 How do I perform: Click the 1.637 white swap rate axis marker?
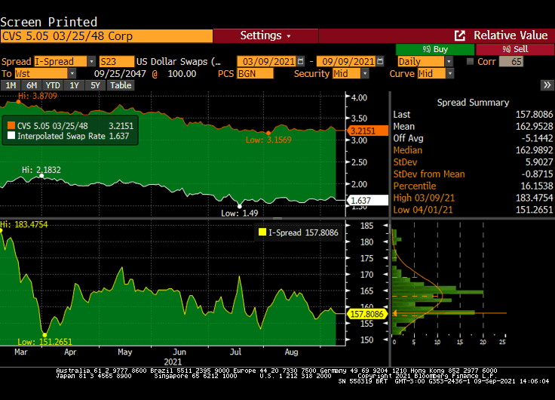click(367, 201)
